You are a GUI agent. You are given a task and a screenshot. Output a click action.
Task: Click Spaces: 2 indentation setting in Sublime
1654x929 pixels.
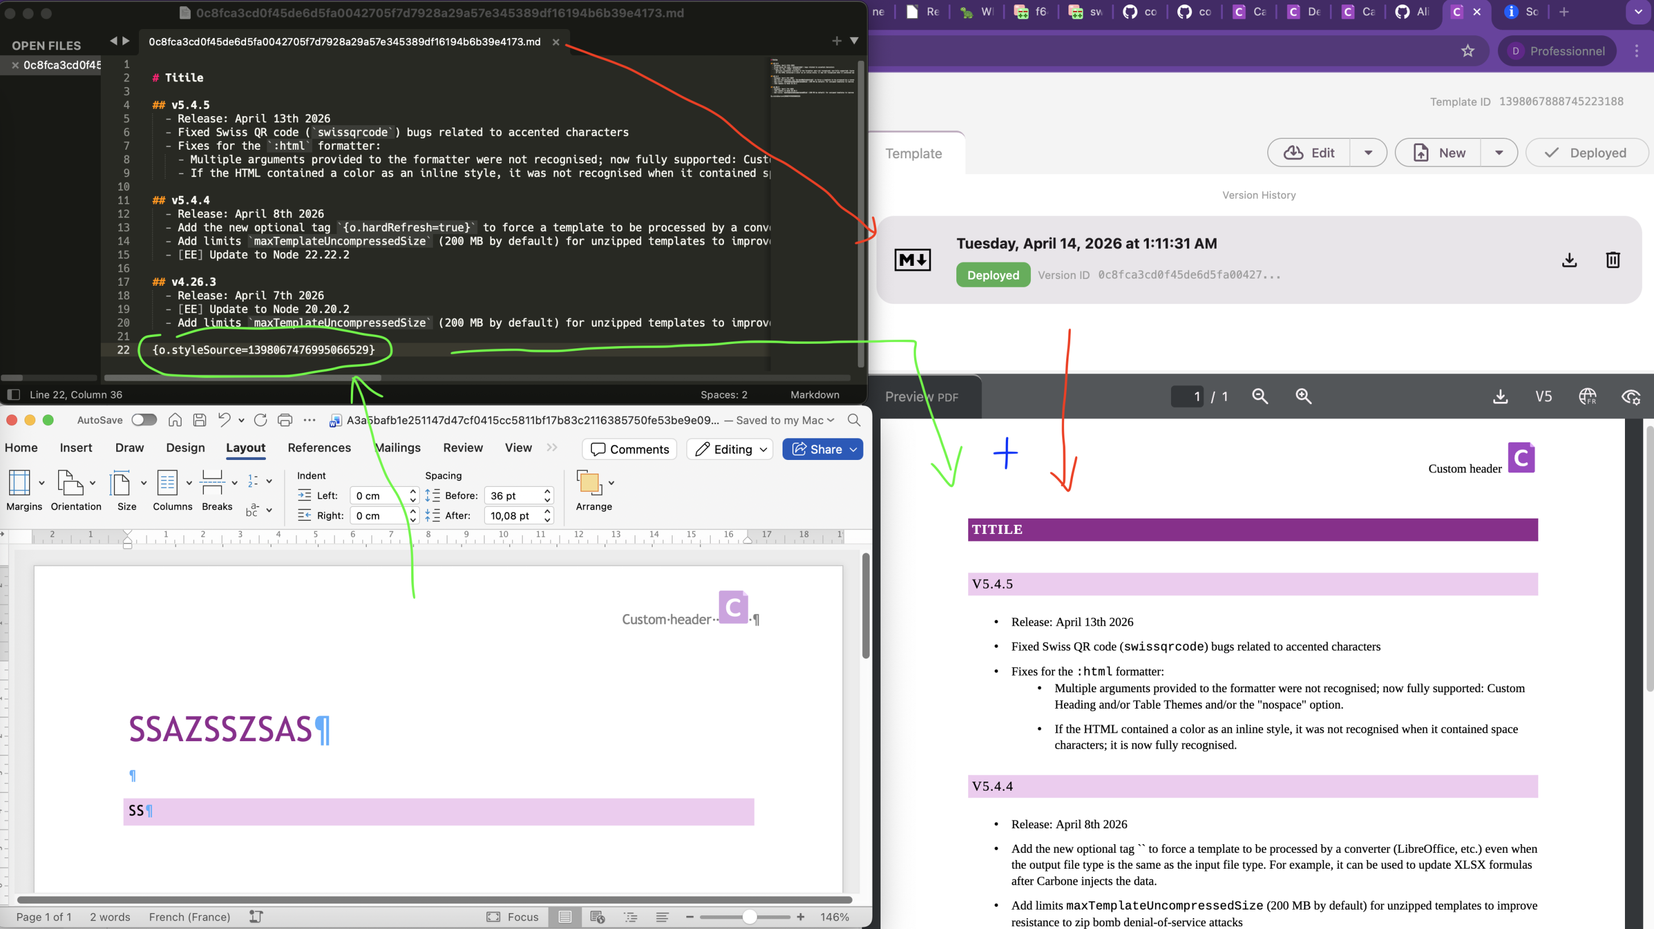[x=723, y=394]
